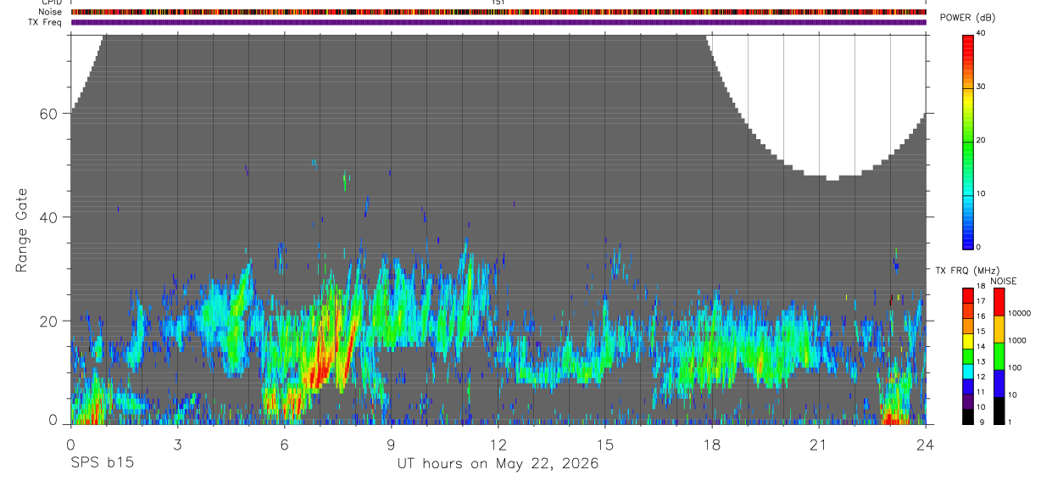Click the Range Gate axis title
Image resolution: width=1041 pixels, height=481 pixels.
24,230
